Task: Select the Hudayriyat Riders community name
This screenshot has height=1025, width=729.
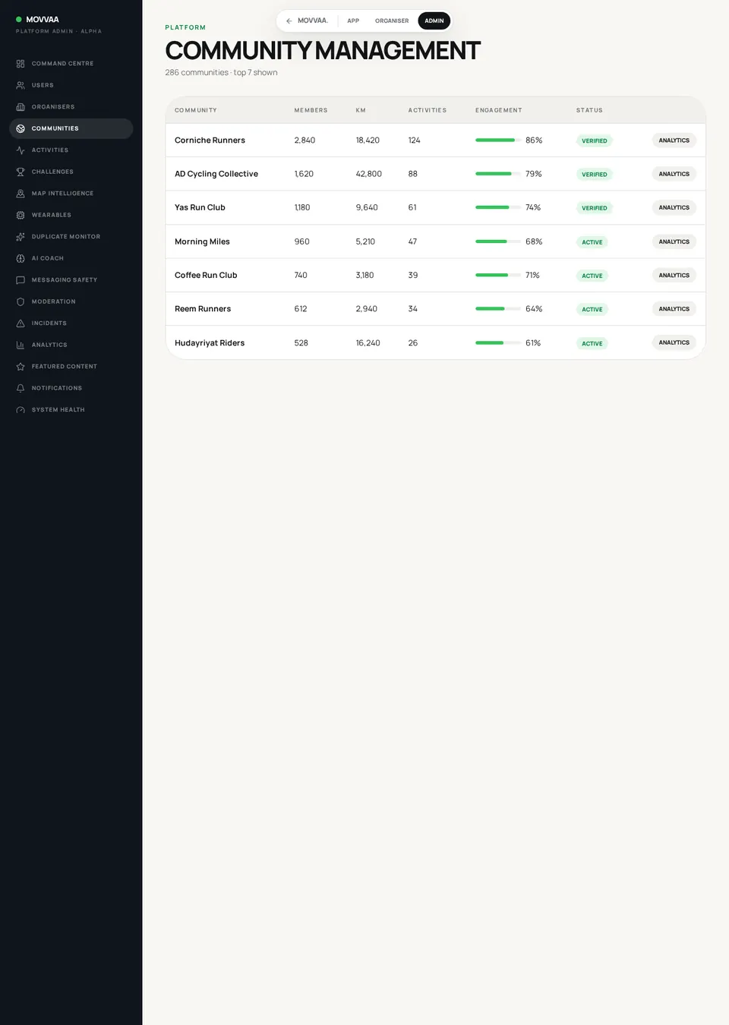Action: click(210, 343)
